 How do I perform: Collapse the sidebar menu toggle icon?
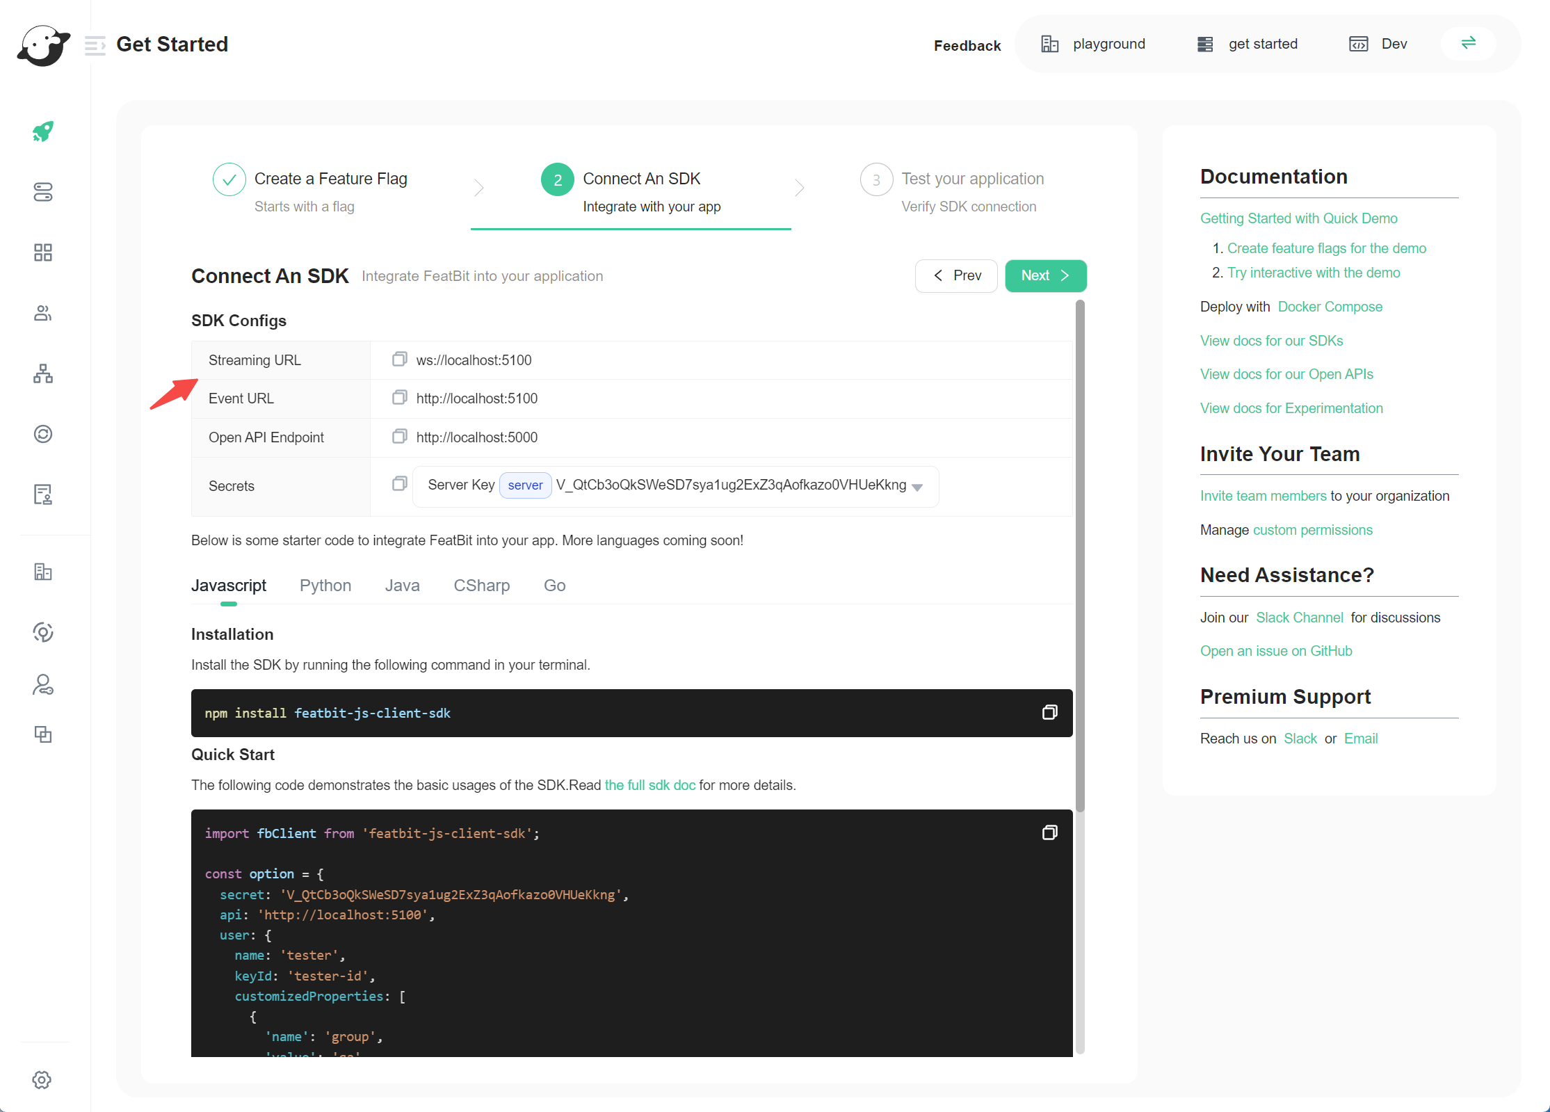click(x=95, y=45)
